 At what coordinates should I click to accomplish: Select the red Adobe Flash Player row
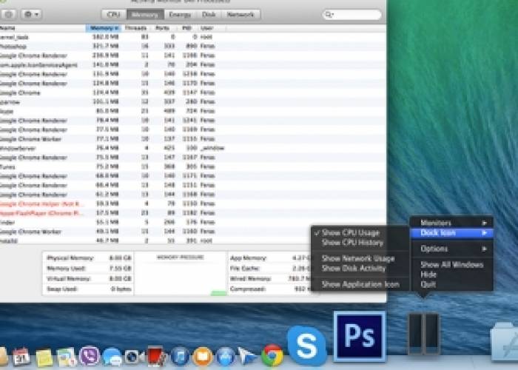(193, 213)
